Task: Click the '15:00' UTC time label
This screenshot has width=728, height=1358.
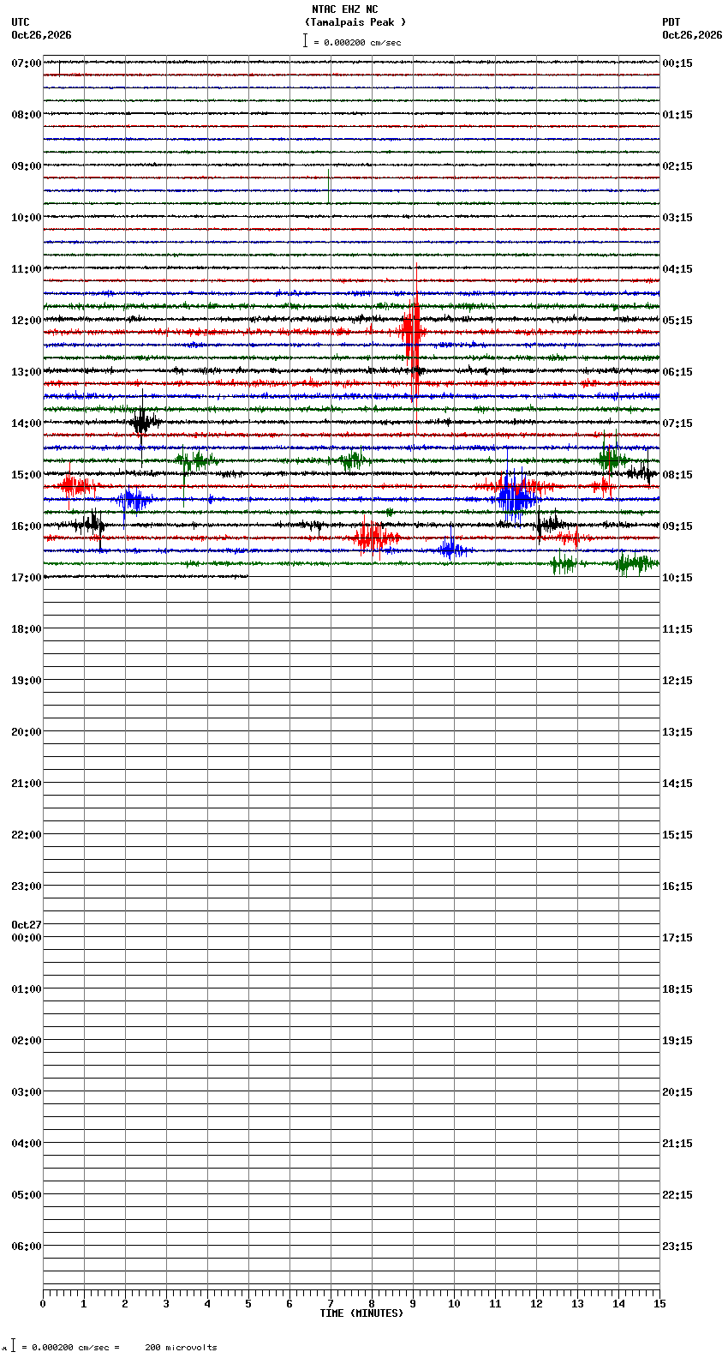Action: point(27,475)
